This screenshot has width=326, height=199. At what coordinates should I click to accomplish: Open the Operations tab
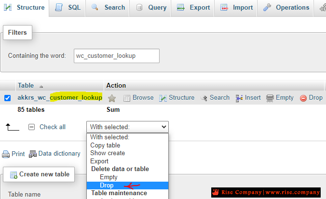[285, 8]
